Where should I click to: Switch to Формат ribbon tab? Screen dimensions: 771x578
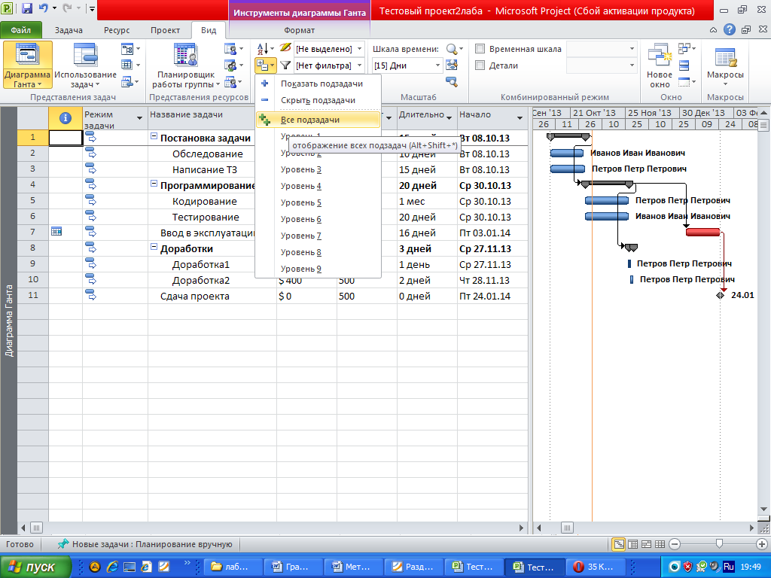click(x=299, y=30)
